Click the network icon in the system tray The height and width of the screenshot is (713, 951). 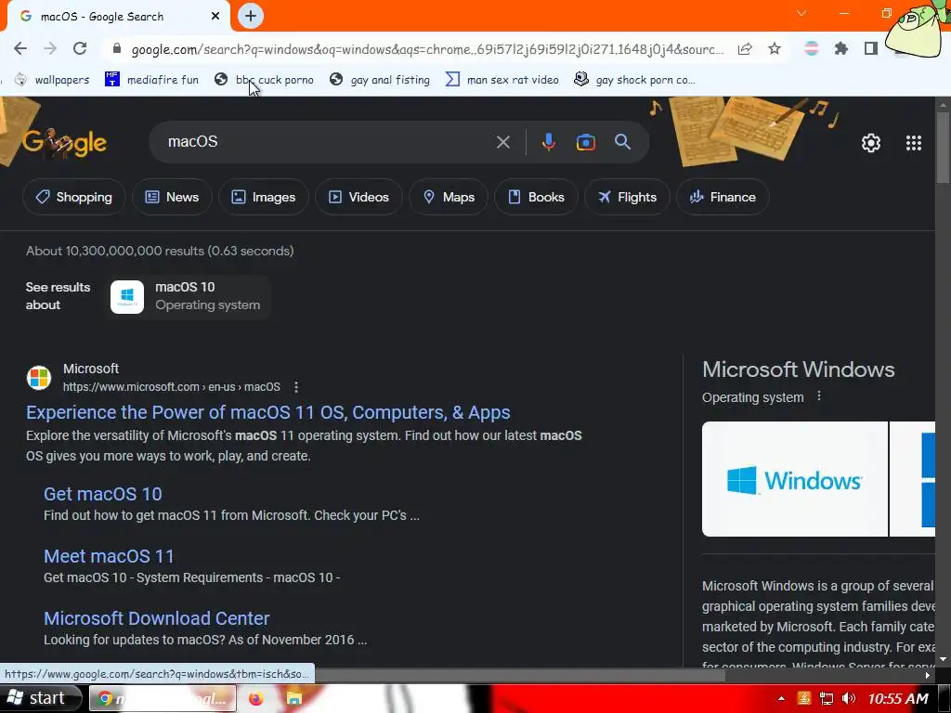point(826,698)
